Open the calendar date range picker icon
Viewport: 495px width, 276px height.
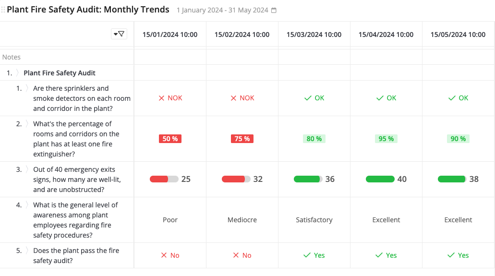click(x=274, y=11)
